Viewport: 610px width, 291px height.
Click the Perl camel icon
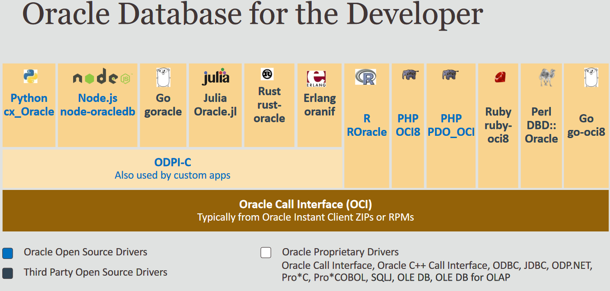click(546, 78)
